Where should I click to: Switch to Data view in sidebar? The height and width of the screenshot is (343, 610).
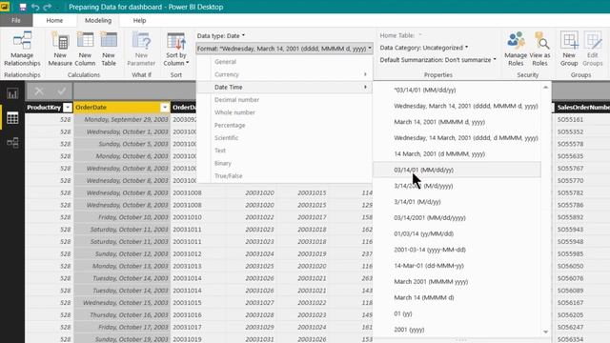(x=12, y=118)
